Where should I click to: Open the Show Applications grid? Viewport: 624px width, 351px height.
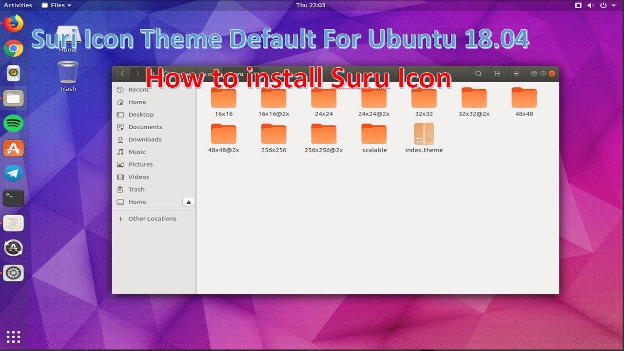pyautogui.click(x=13, y=336)
